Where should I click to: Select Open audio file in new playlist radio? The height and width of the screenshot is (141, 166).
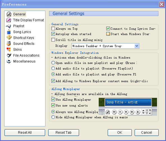pos(53,63)
